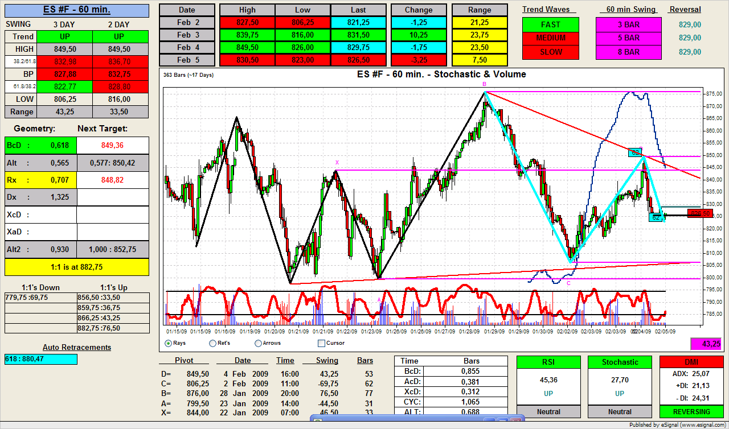The height and width of the screenshot is (429, 729).
Task: Click the Stochastic indicator header
Action: pos(620,362)
